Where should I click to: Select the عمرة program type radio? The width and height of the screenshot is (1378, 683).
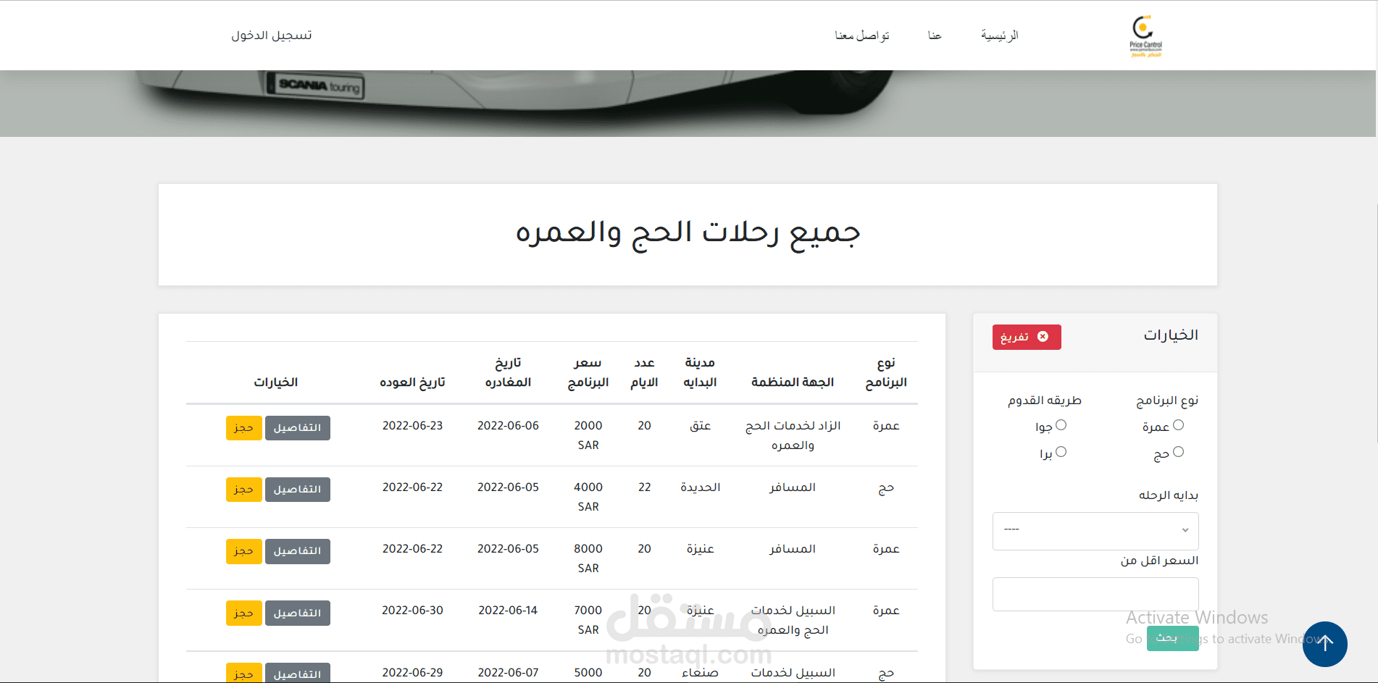[1178, 425]
